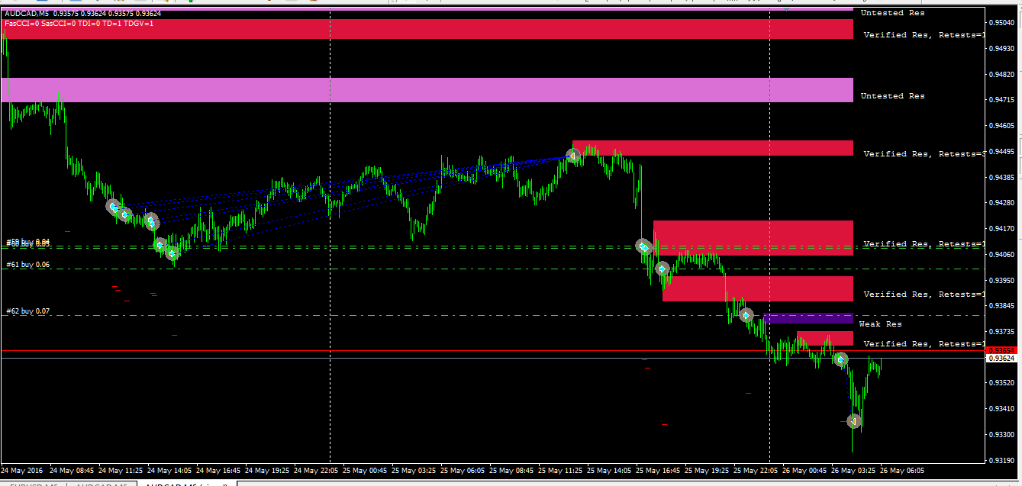This screenshot has width=1022, height=486.
Task: Select the #62 buy 0.07 order label
Action: 27,311
